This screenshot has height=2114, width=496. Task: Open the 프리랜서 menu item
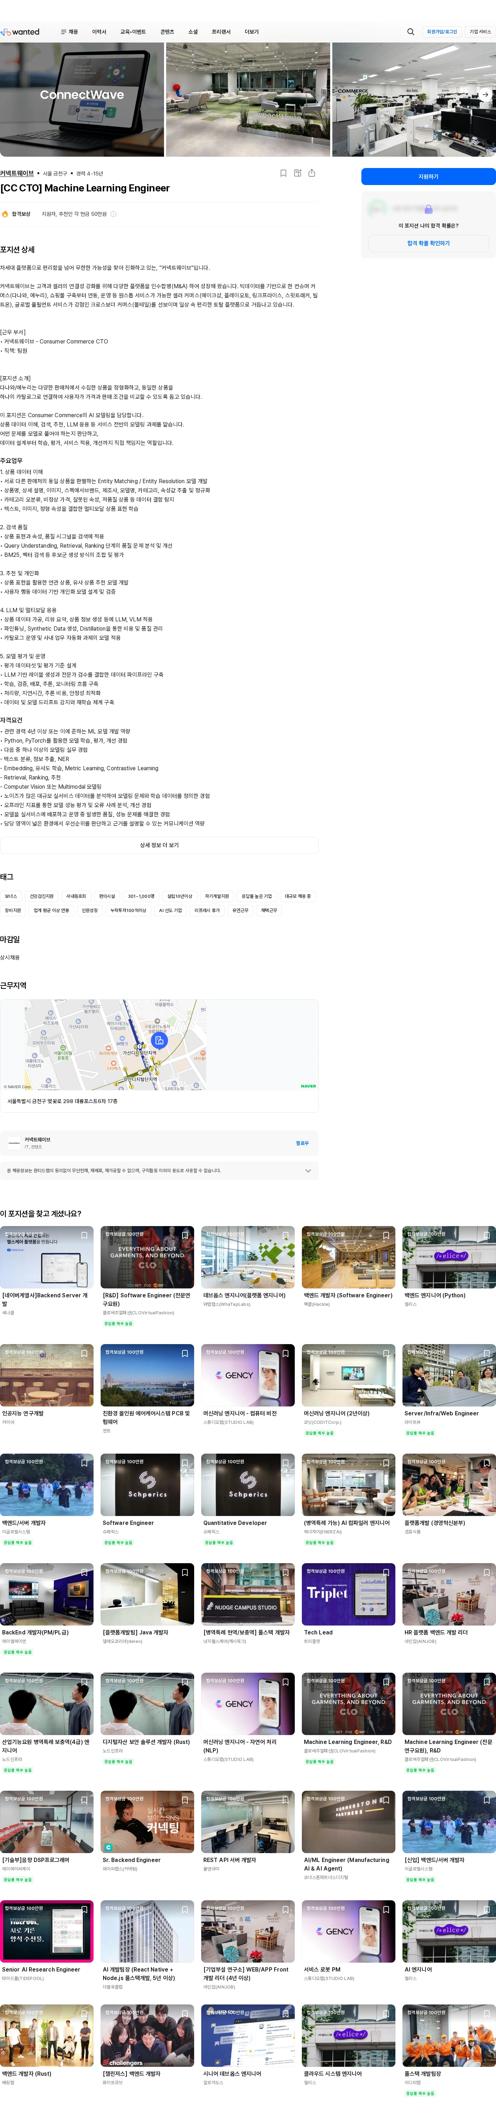[221, 32]
